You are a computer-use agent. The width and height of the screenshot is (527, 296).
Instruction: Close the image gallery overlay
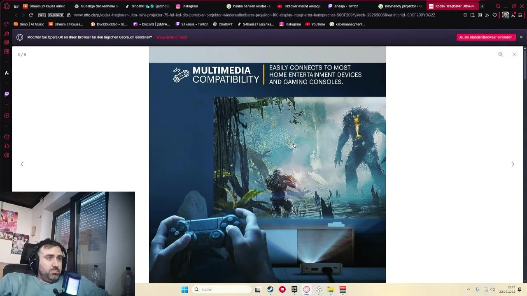pos(514,54)
